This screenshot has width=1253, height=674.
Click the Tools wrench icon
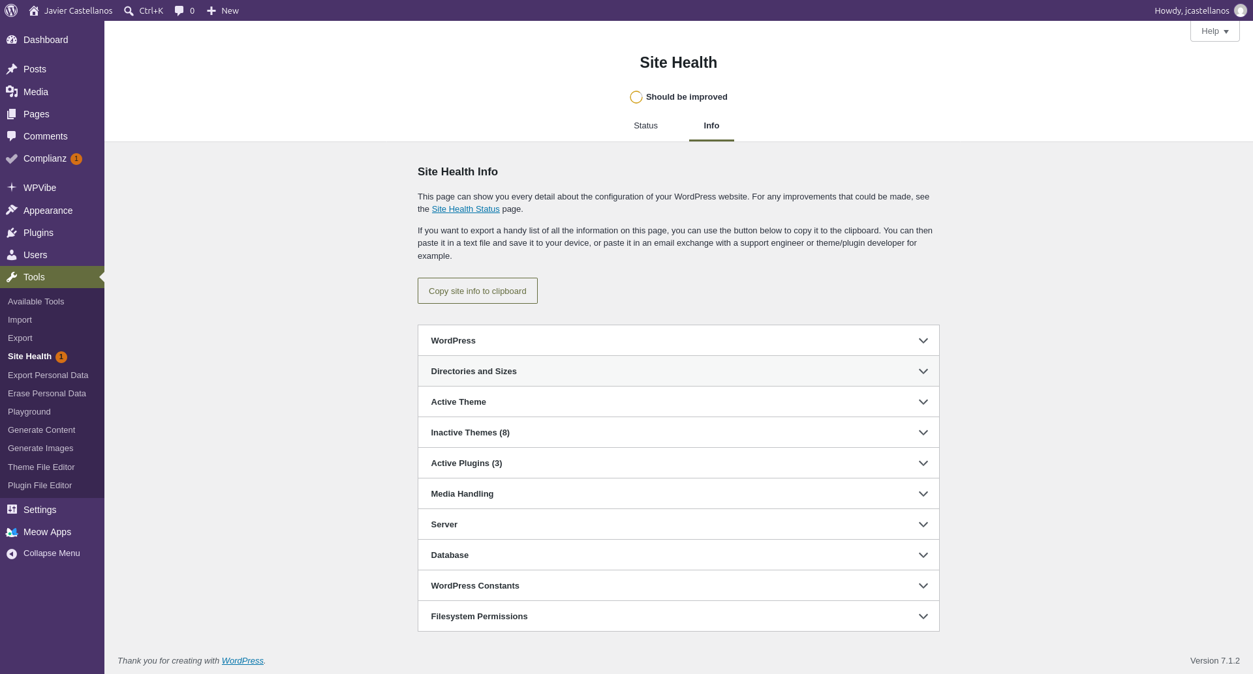click(x=12, y=277)
